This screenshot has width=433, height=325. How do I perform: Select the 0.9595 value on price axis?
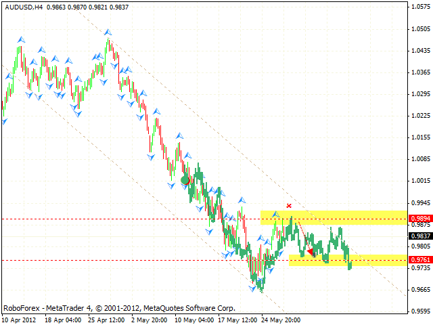419,311
